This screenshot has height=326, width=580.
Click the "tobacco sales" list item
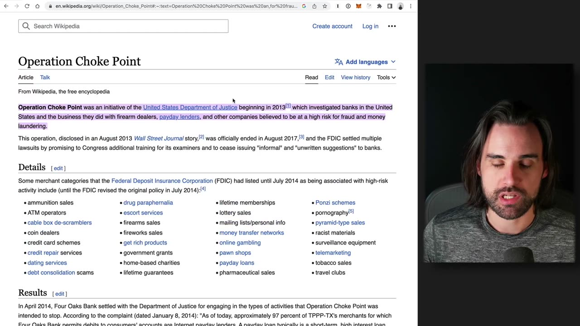(x=333, y=263)
